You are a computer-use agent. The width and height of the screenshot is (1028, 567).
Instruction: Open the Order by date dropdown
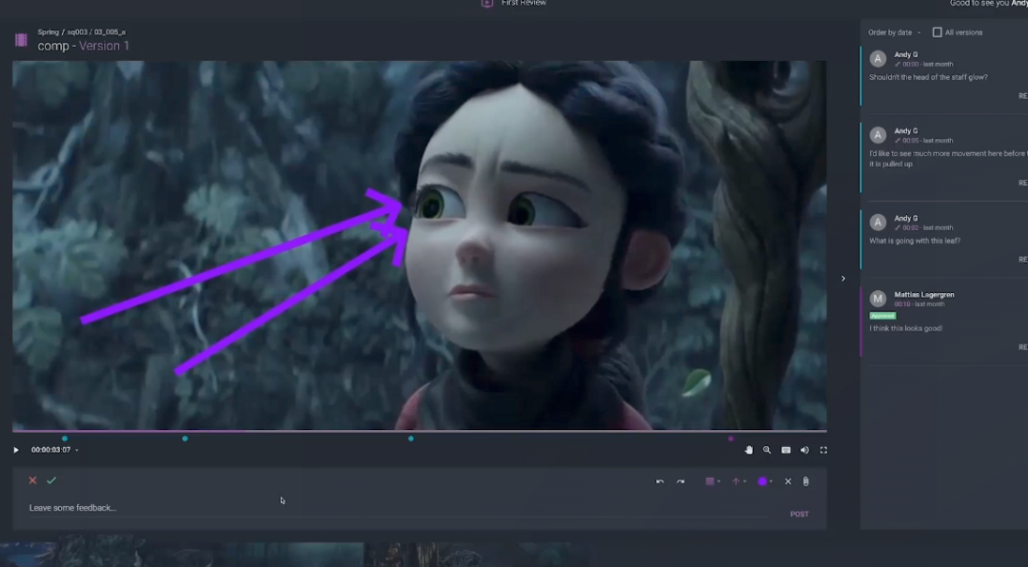coord(894,32)
